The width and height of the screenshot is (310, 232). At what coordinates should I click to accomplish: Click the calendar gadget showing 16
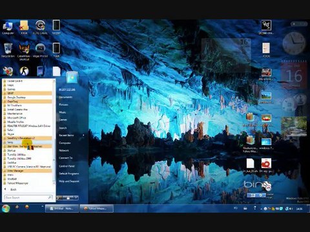pyautogui.click(x=294, y=75)
